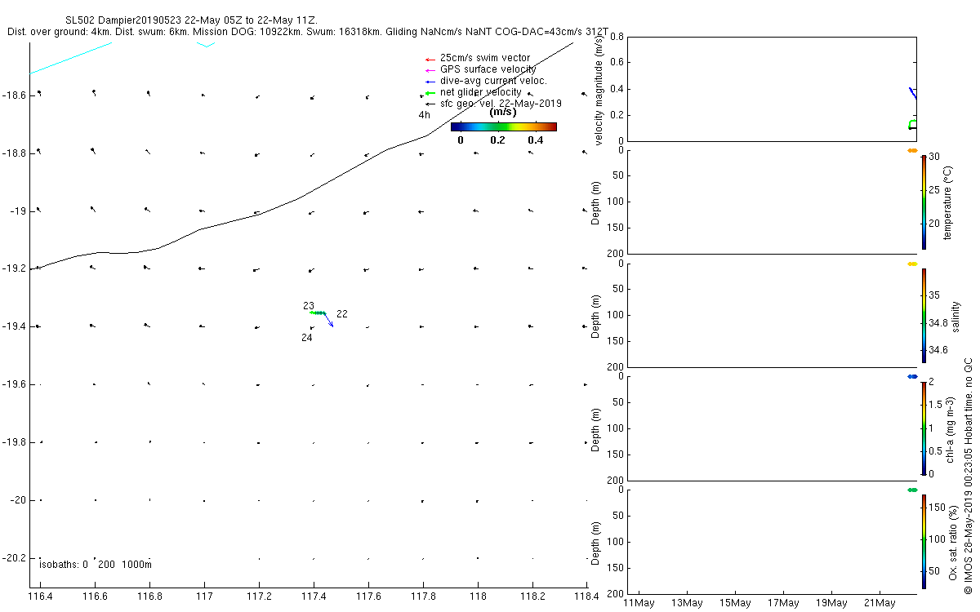The height and width of the screenshot is (612, 980).
Task: Click the '0.8' tick on the velocity axis
Action: point(617,38)
